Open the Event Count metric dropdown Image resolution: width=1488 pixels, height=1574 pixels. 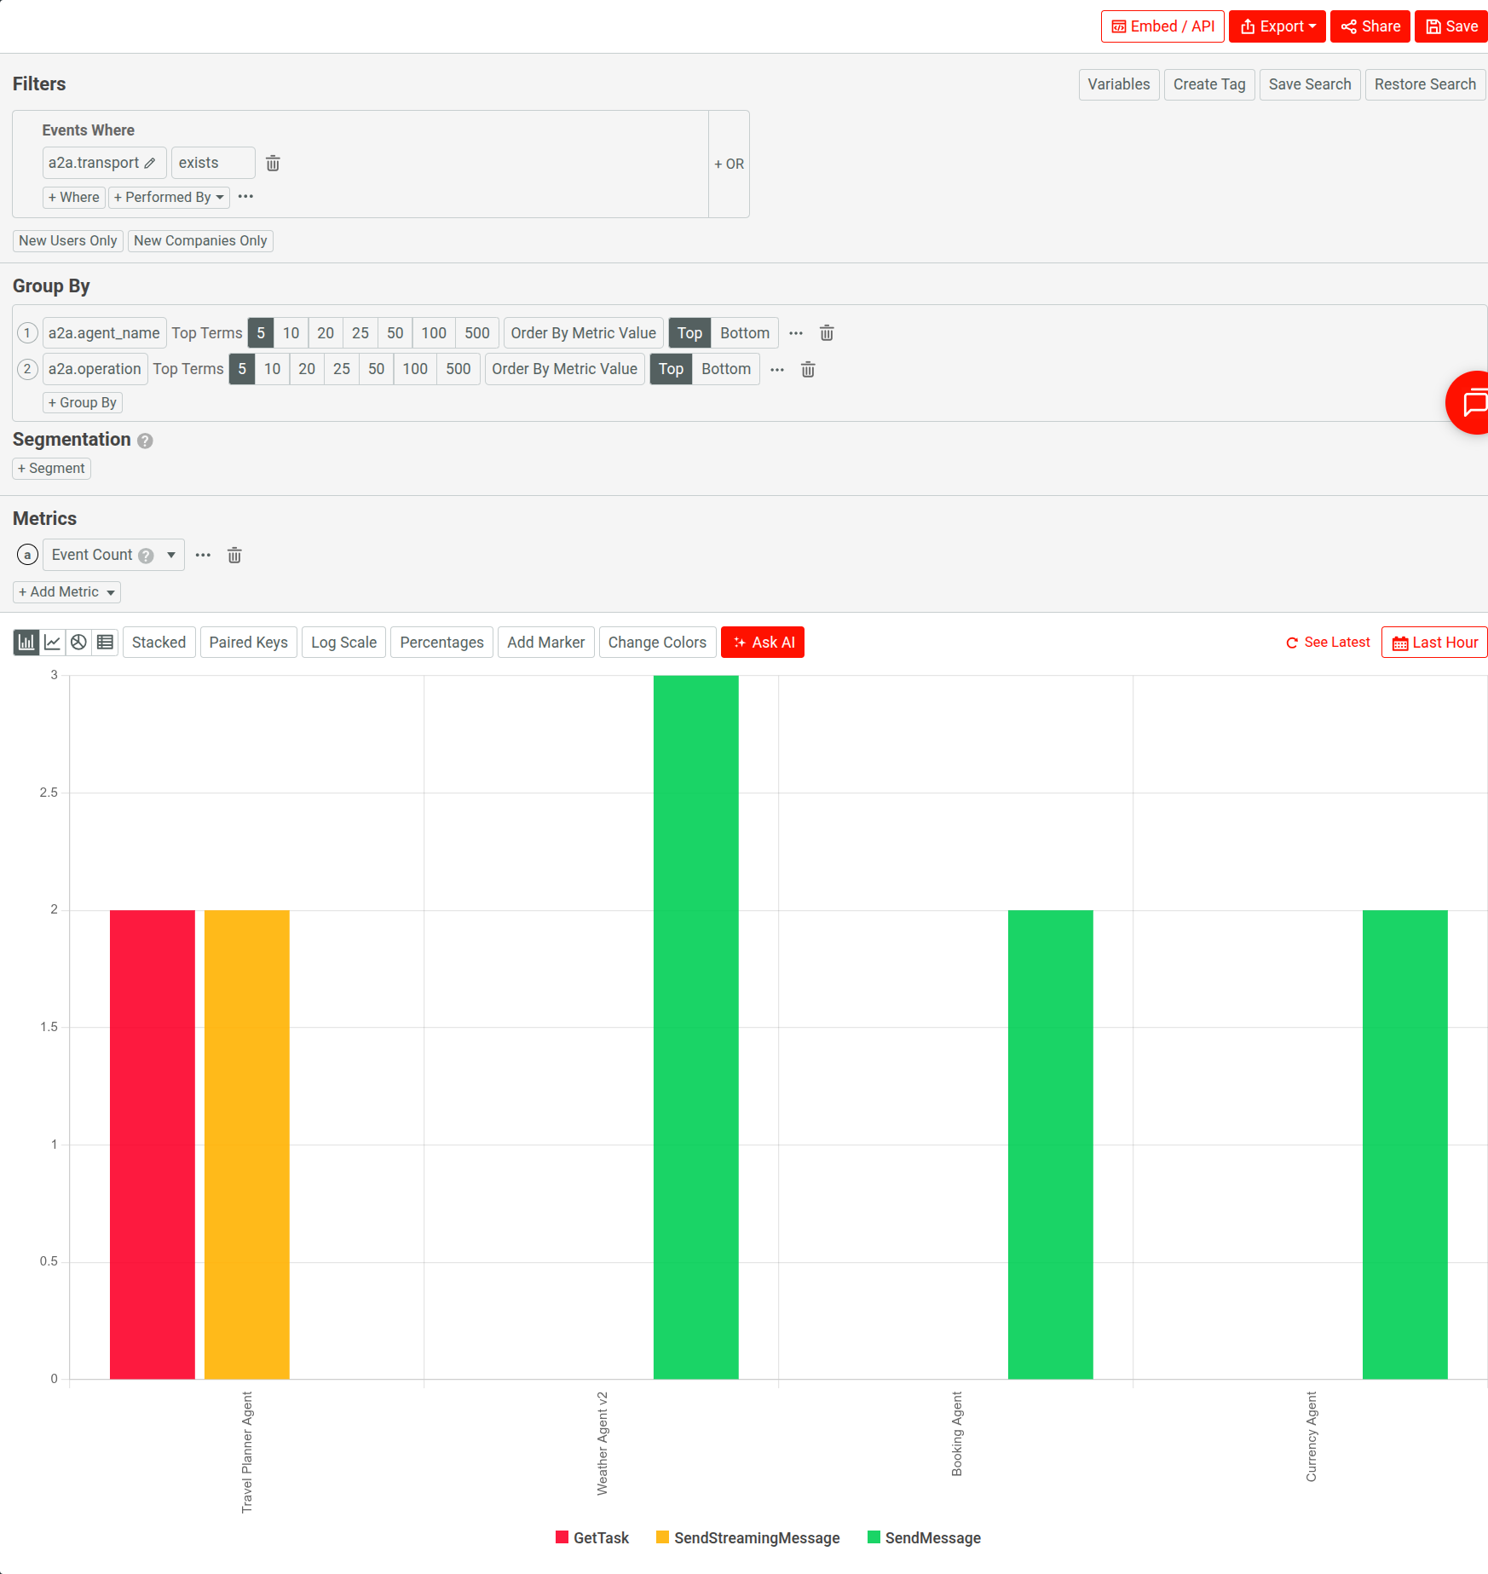click(x=113, y=556)
